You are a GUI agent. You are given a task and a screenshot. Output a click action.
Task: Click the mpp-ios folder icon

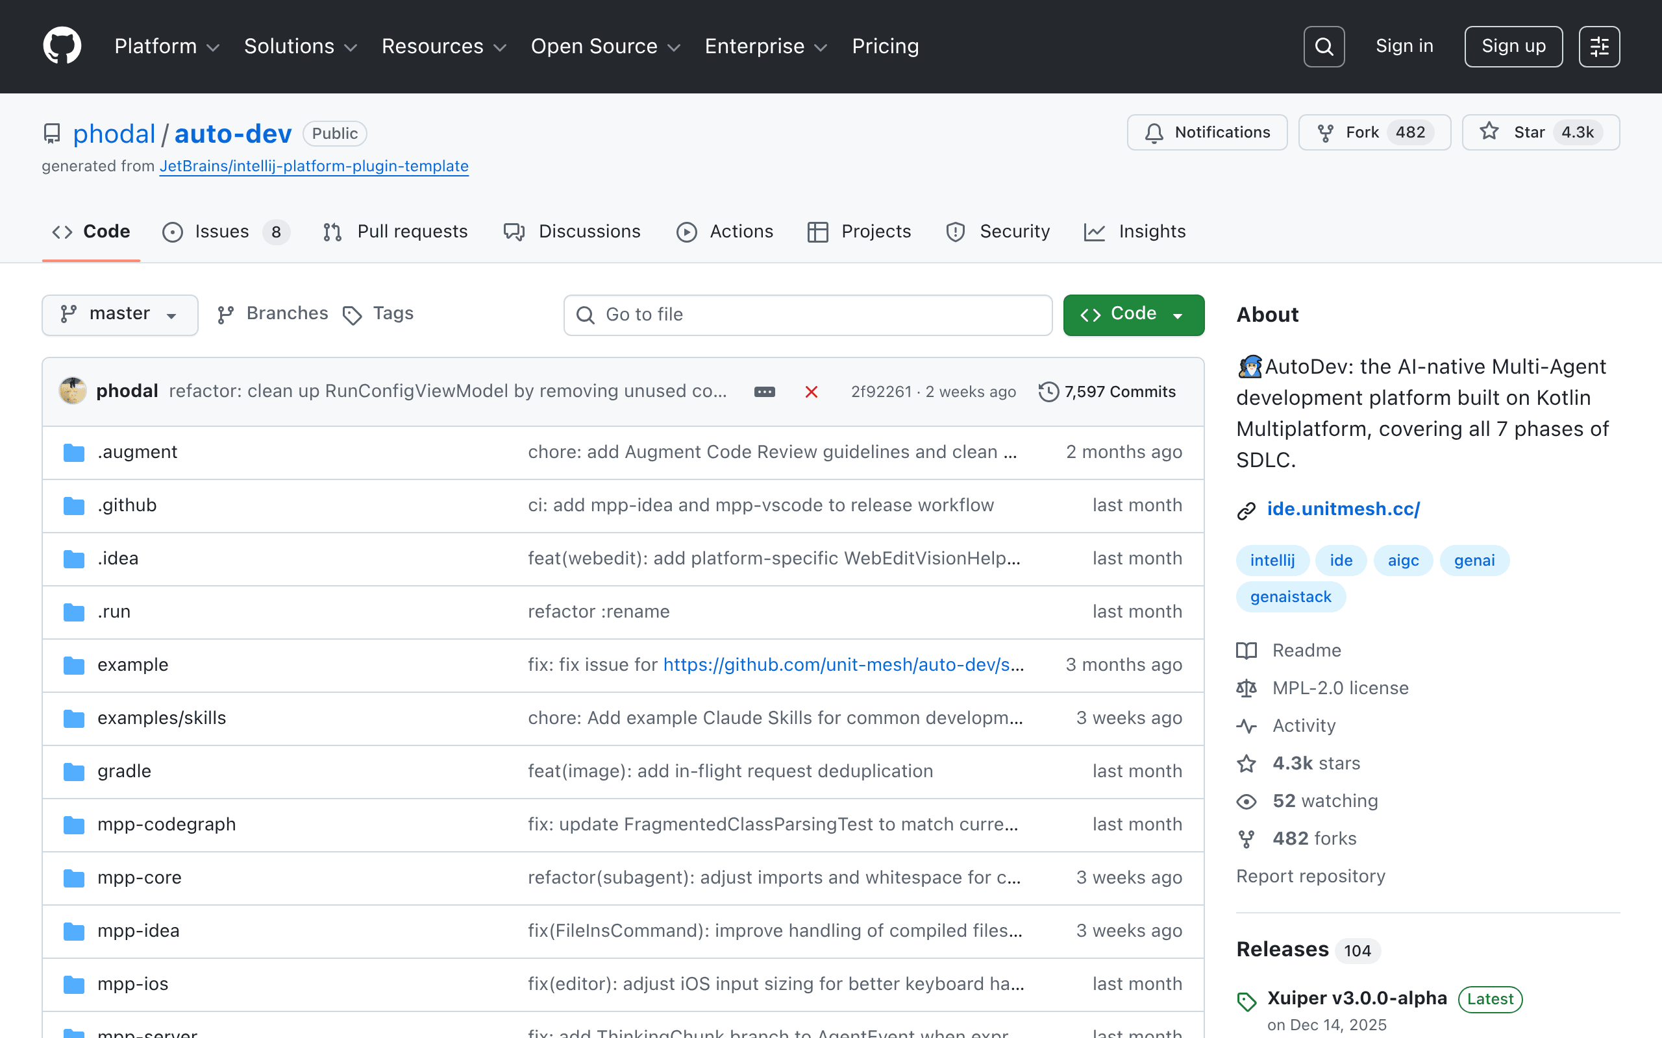(73, 984)
